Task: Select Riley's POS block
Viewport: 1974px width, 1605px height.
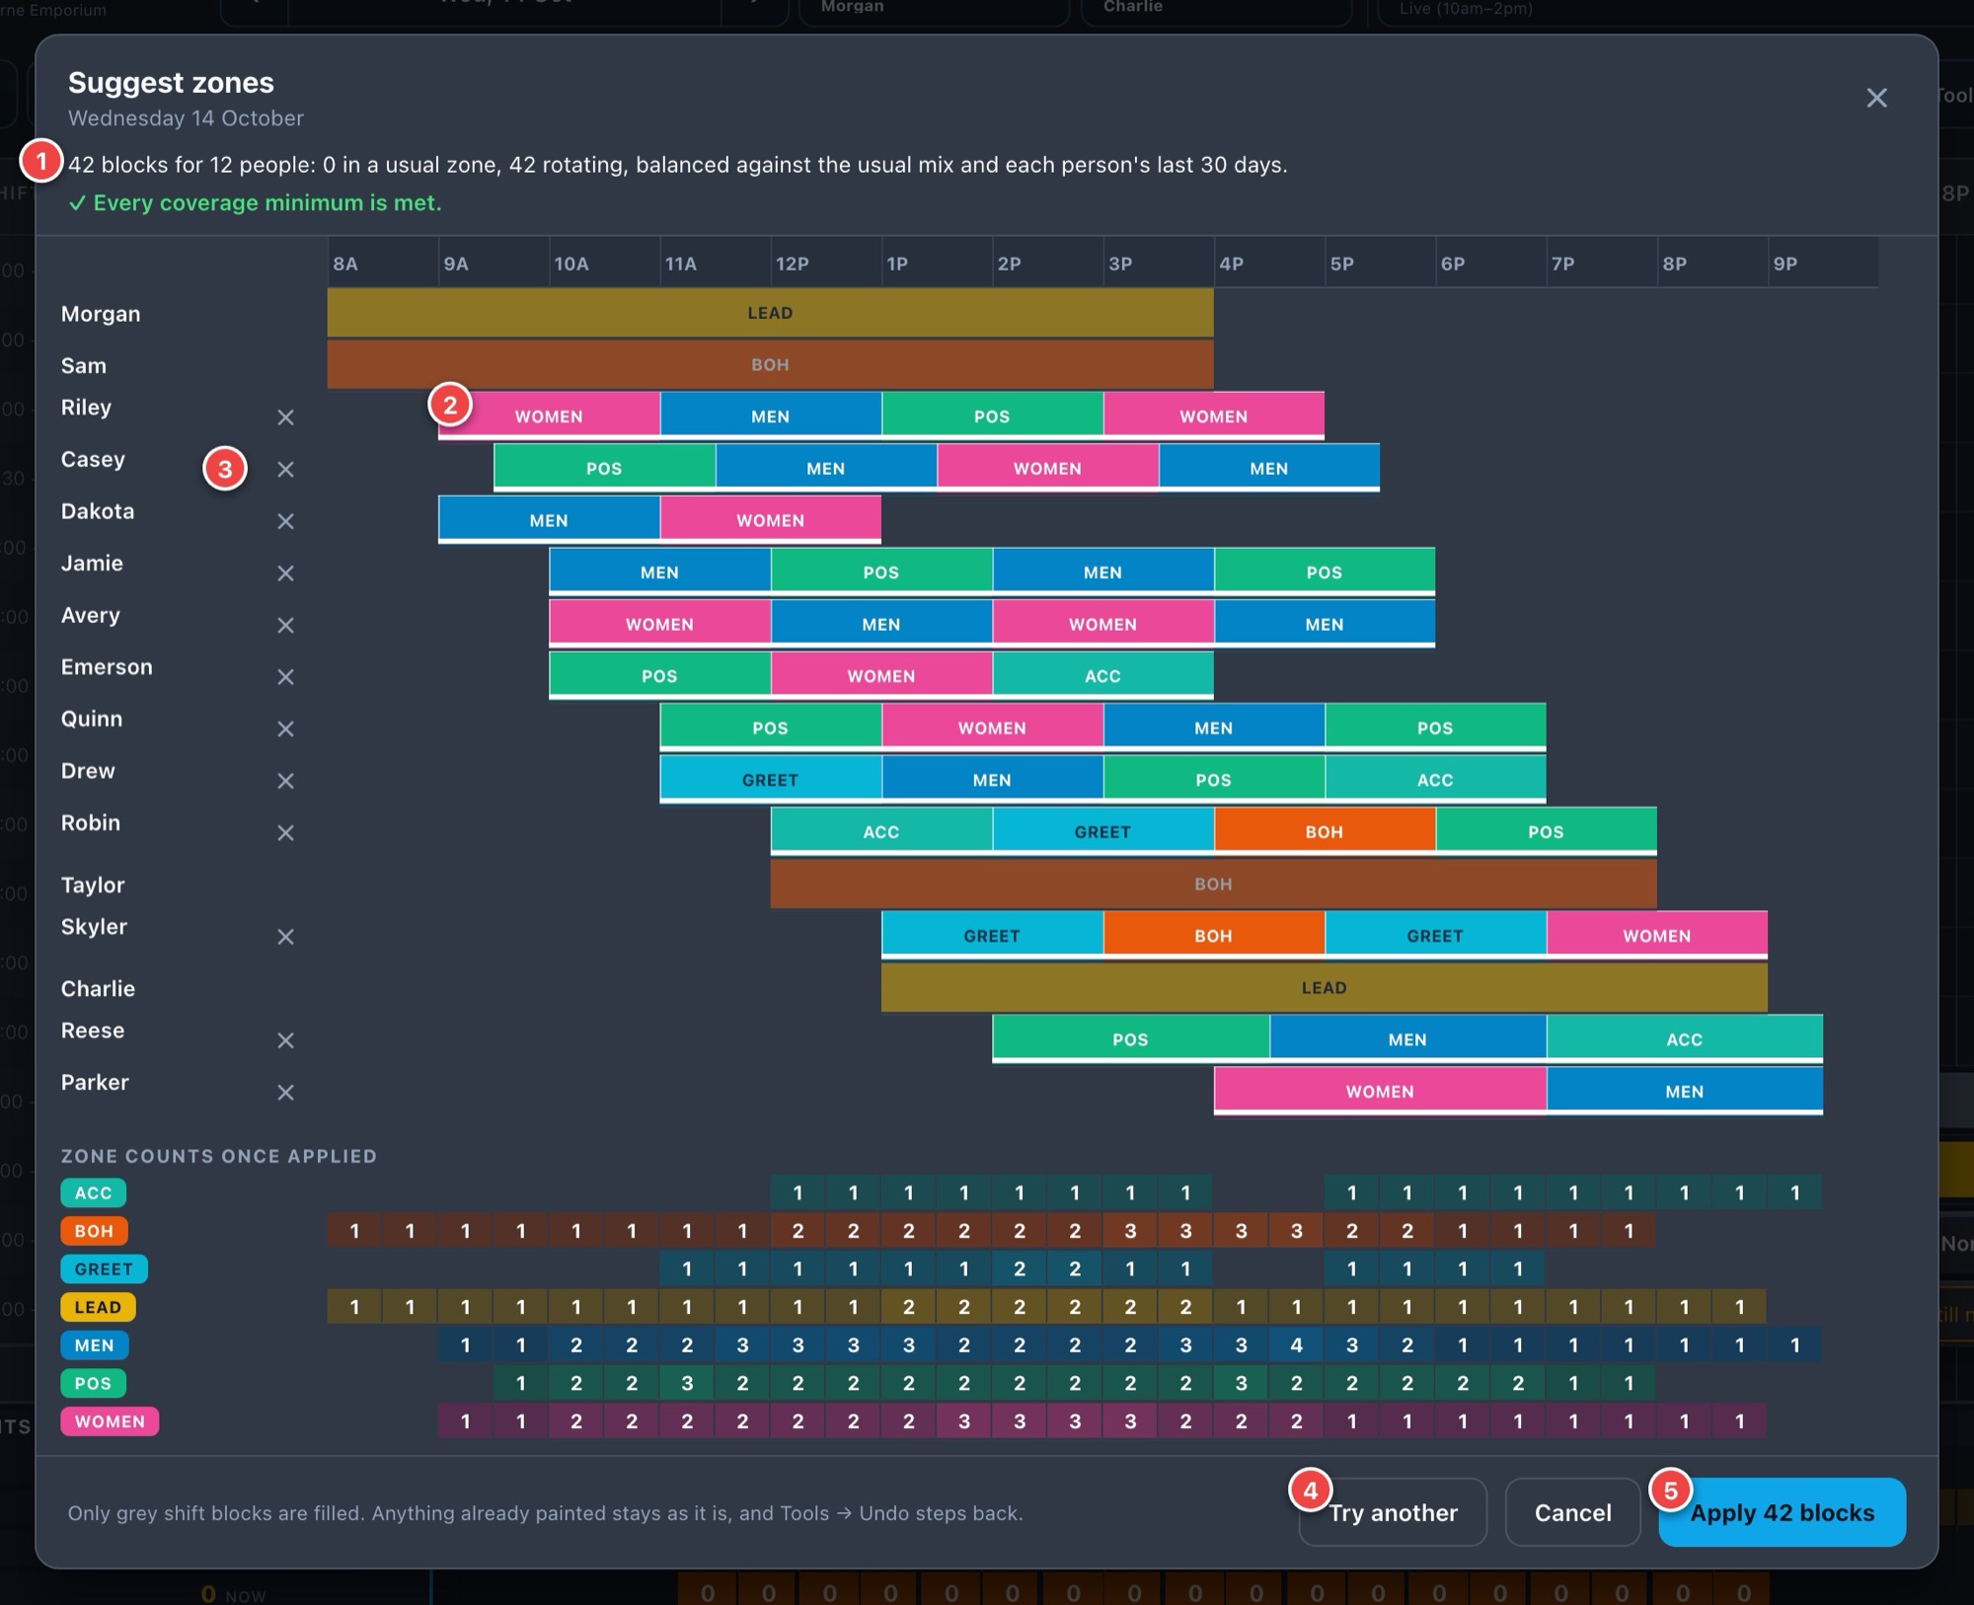Action: 992,416
